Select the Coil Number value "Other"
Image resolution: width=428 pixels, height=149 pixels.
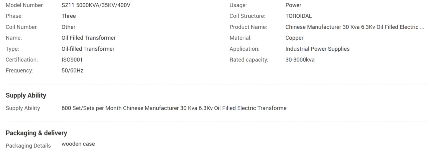68,27
